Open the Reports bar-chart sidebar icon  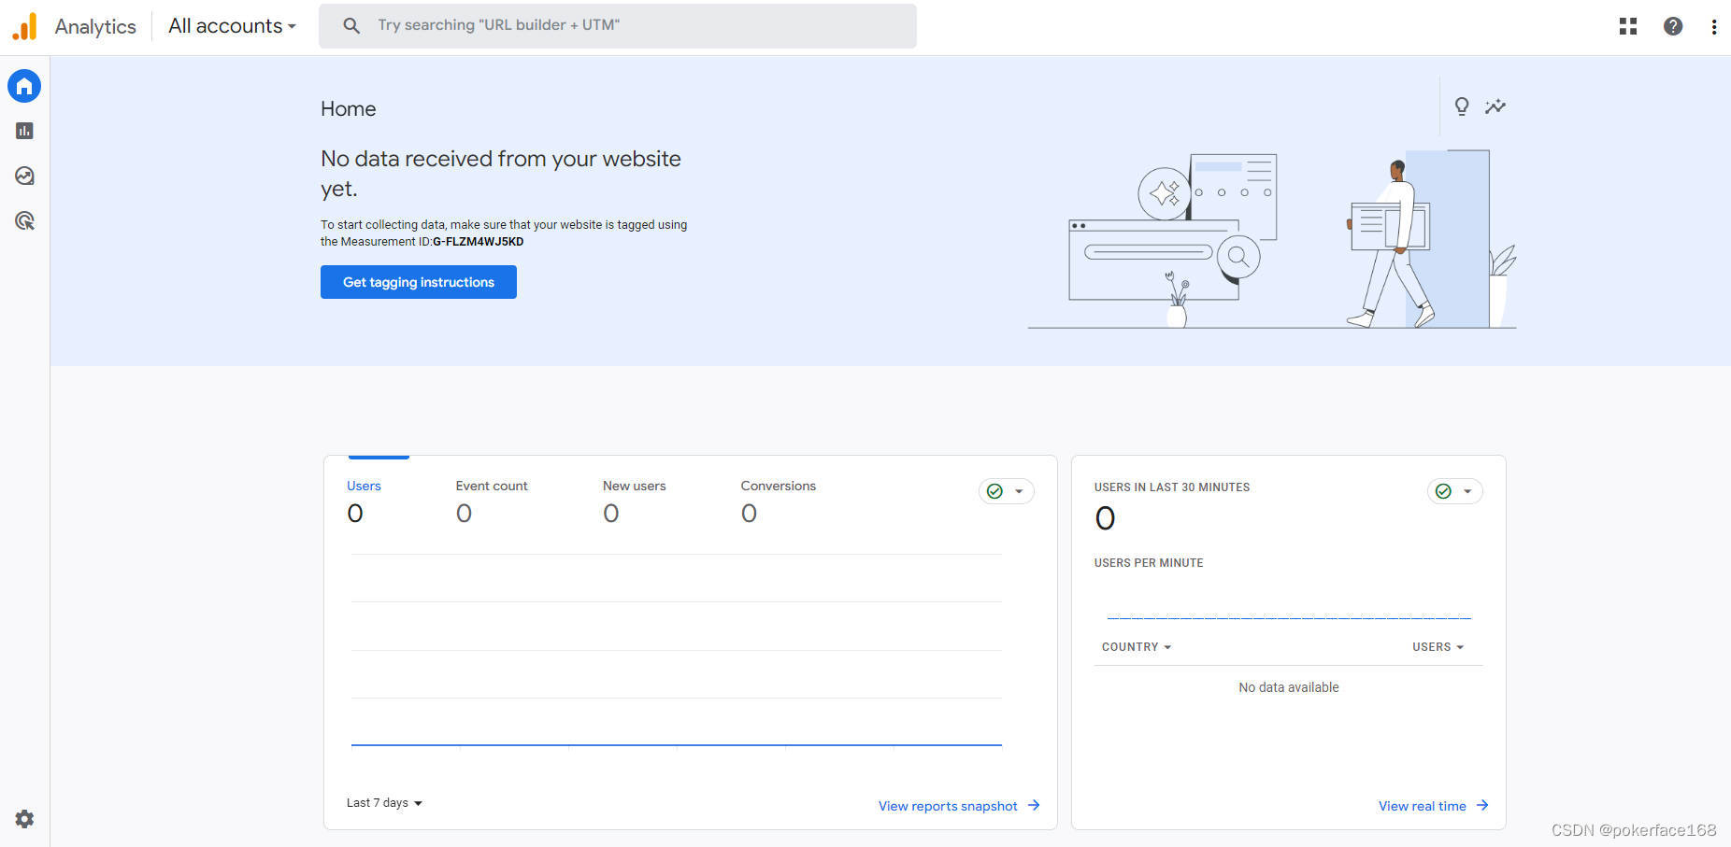(x=24, y=131)
